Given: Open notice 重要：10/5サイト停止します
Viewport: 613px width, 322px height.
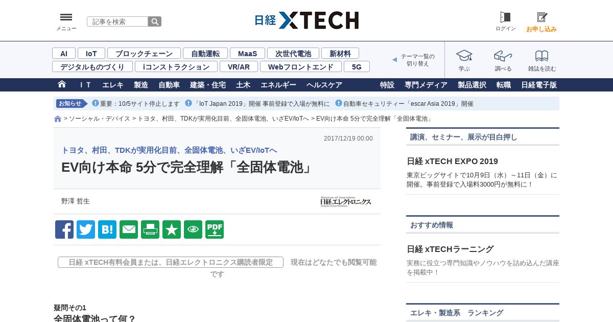Looking at the screenshot, I should 139,104.
